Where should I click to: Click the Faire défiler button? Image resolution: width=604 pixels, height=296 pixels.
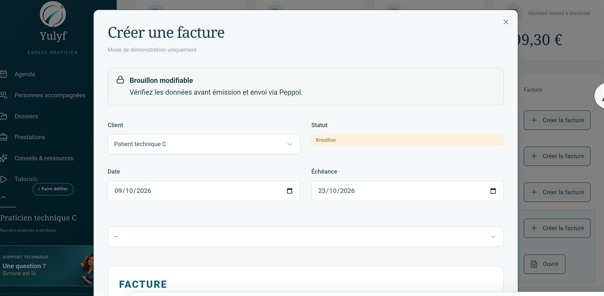point(53,189)
